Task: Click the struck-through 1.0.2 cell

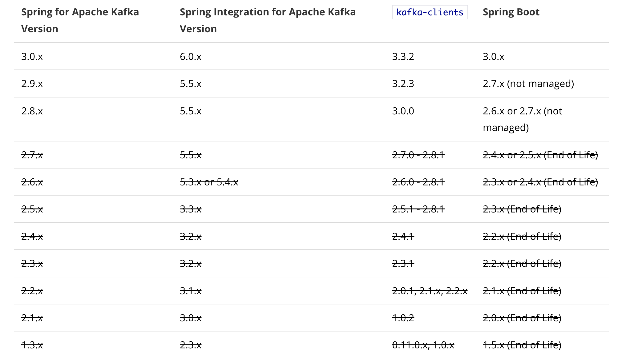Action: coord(403,318)
